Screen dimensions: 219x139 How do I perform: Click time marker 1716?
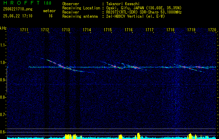click(x=128, y=30)
